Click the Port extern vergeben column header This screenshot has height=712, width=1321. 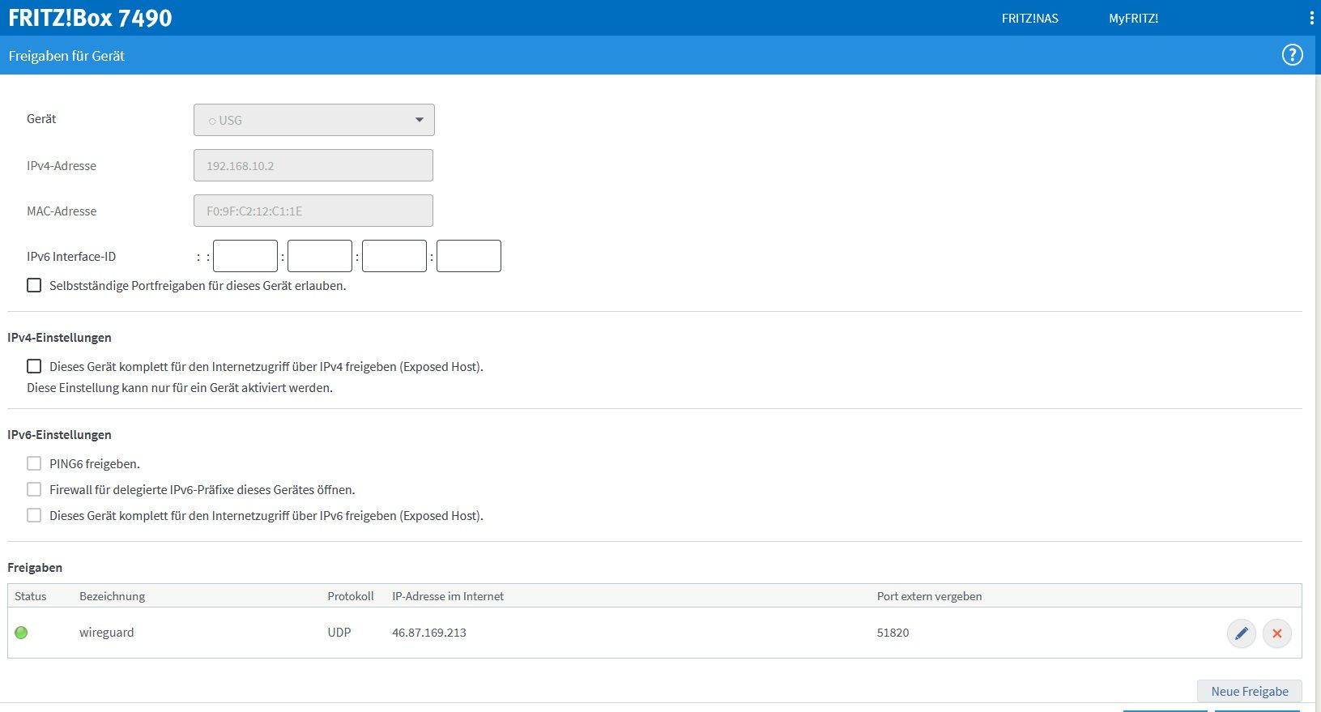tap(929, 596)
